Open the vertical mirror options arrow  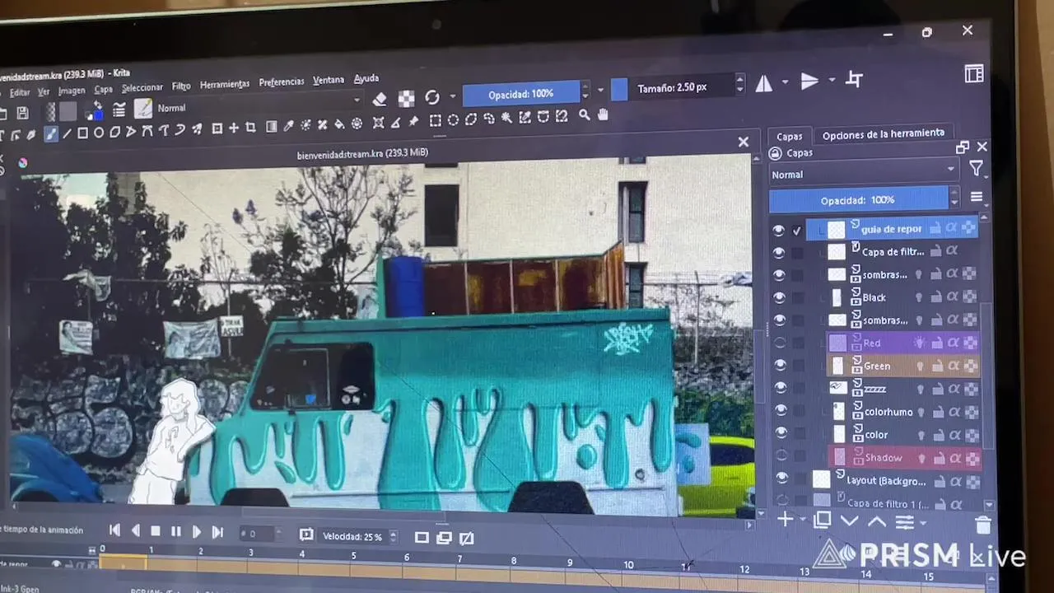click(832, 81)
